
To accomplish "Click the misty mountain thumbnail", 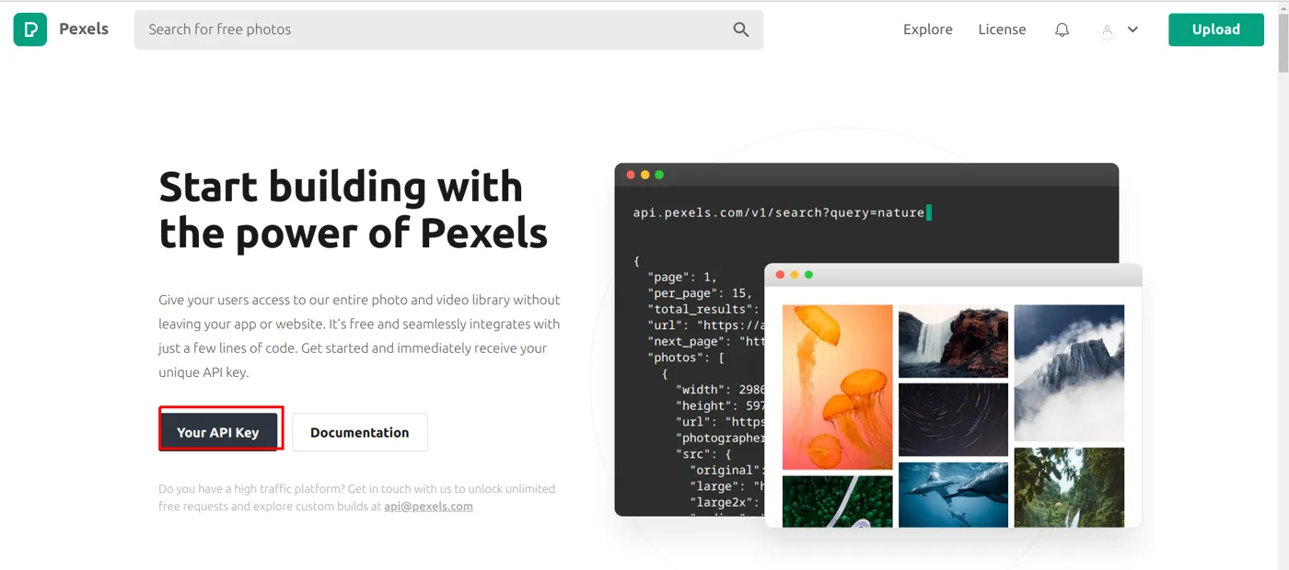I will [x=1069, y=373].
